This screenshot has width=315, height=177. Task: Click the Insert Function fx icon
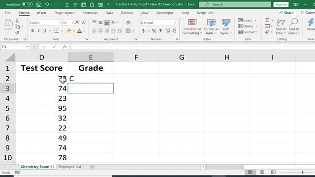click(64, 47)
